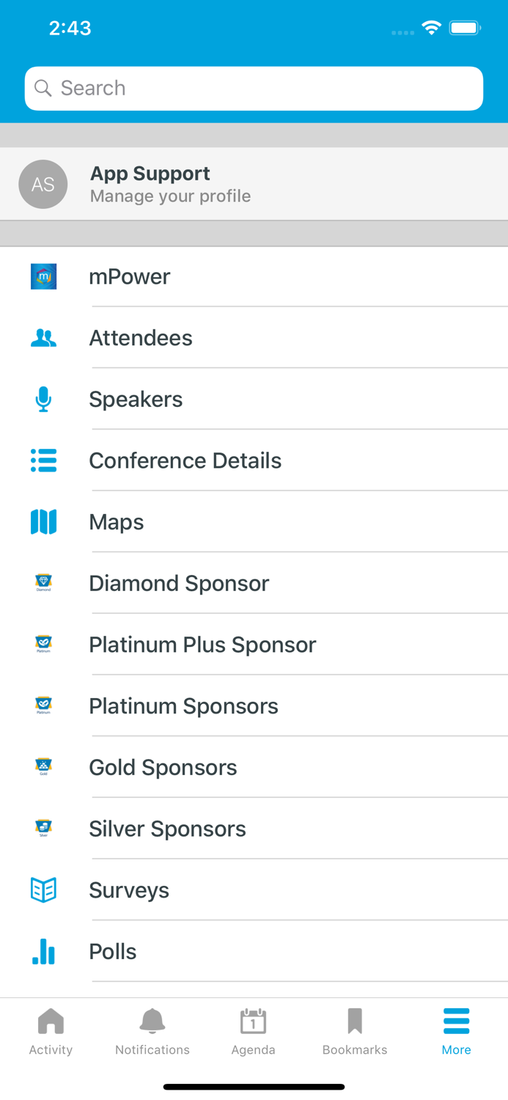Open the Gold Sponsors shield icon

point(43,767)
